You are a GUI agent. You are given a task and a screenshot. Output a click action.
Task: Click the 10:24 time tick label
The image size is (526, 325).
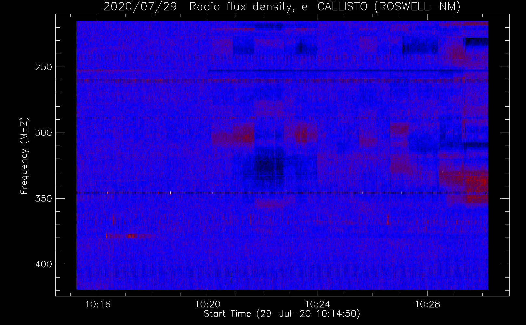(x=318, y=305)
